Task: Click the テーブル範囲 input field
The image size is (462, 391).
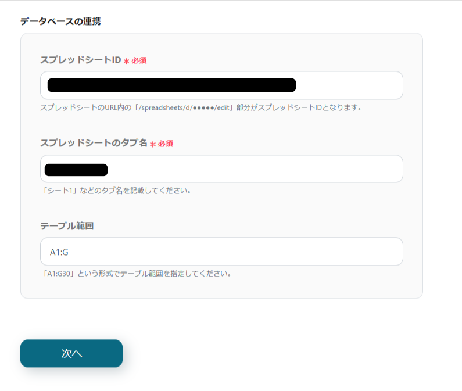Action: [x=232, y=252]
